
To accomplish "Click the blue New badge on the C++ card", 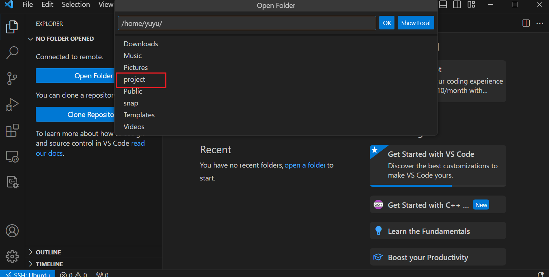I will click(481, 205).
